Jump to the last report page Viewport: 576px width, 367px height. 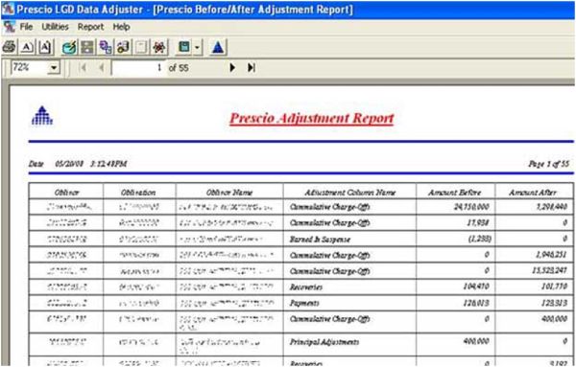click(x=252, y=67)
